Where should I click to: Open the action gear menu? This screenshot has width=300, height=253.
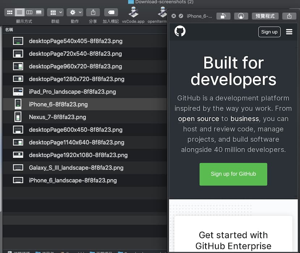click(75, 12)
